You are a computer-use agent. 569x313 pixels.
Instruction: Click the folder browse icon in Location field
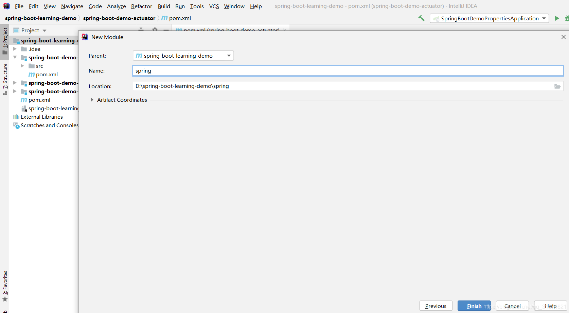pos(557,86)
